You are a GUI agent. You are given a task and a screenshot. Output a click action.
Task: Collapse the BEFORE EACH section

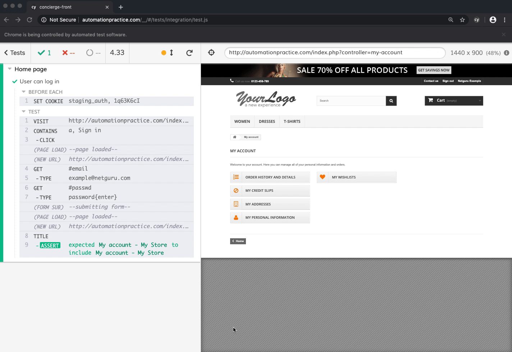(24, 92)
